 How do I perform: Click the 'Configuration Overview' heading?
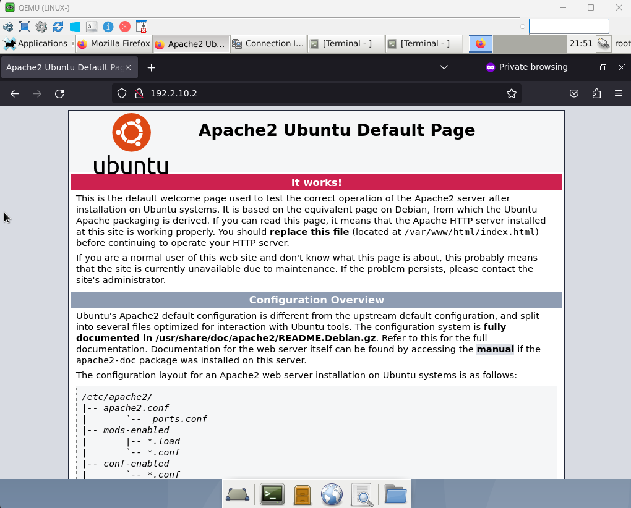tap(317, 300)
